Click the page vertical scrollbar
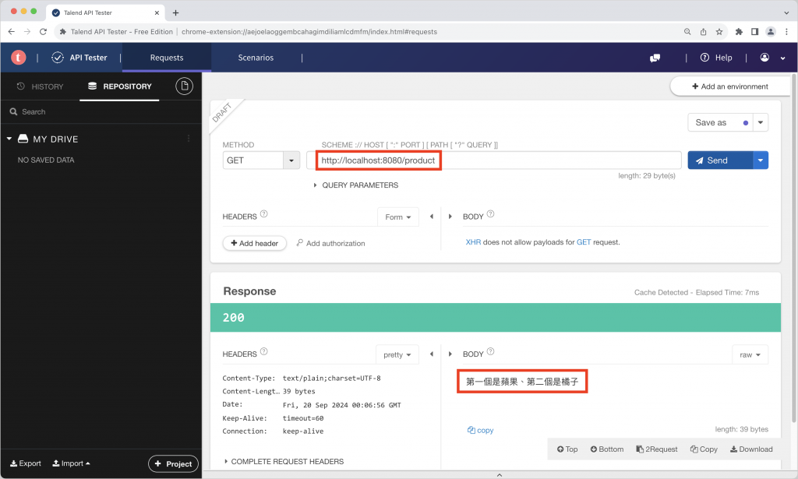This screenshot has width=798, height=479. 794,249
